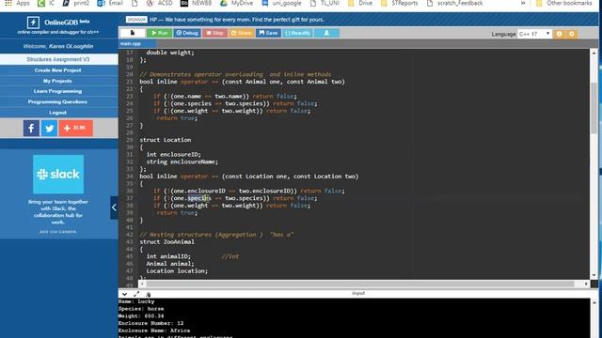Click 'string enclosureName;' on line 32

pos(182,161)
